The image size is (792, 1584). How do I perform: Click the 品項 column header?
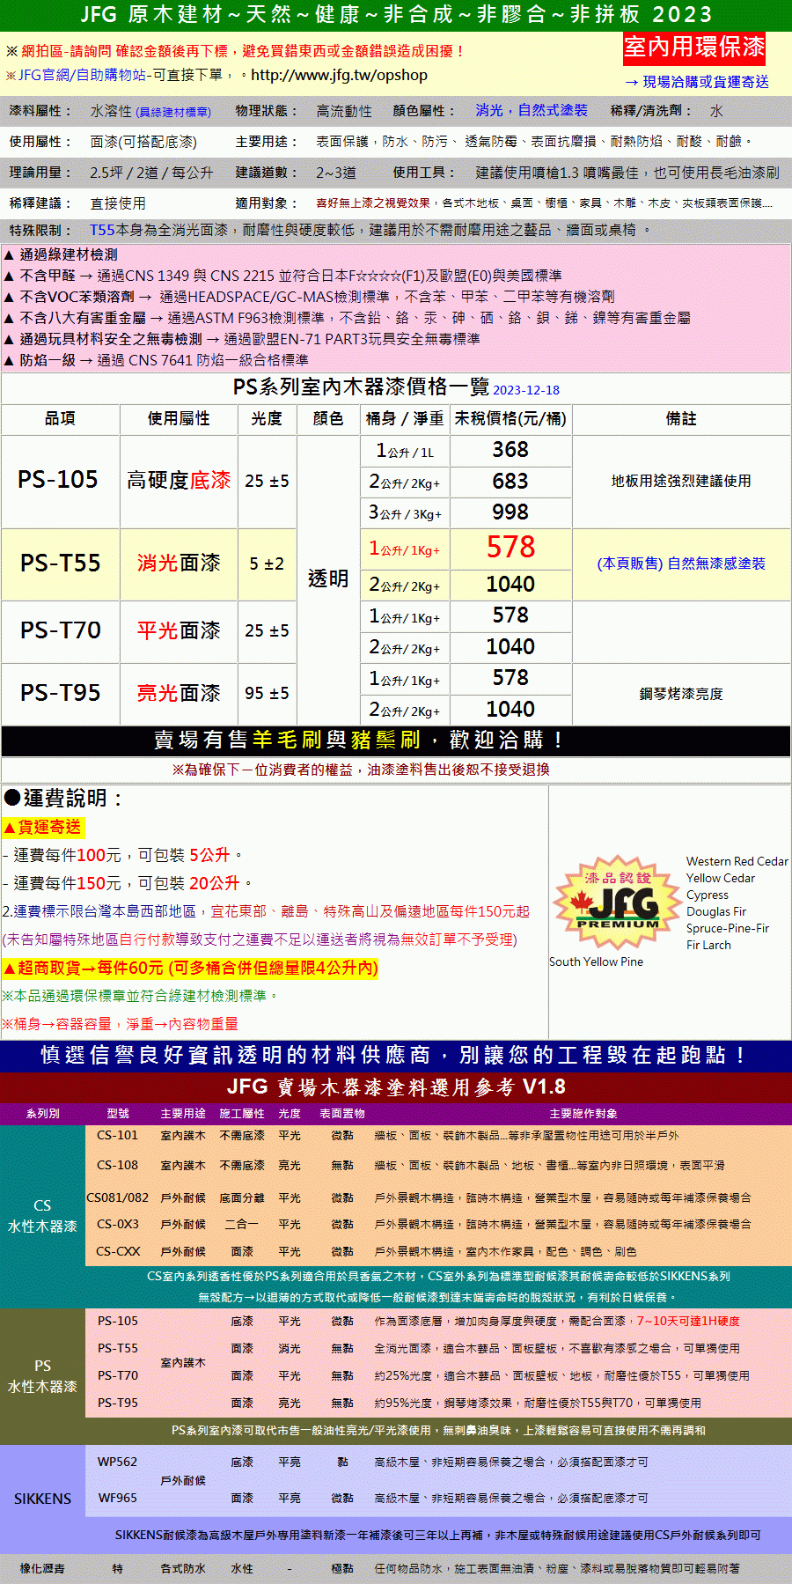(61, 419)
